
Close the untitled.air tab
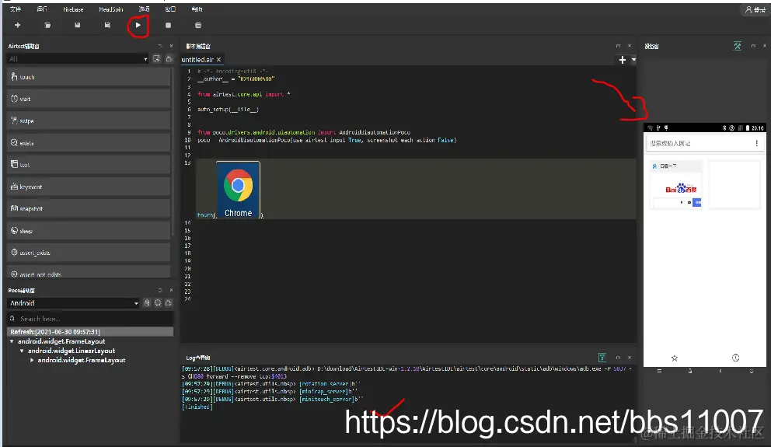point(219,60)
